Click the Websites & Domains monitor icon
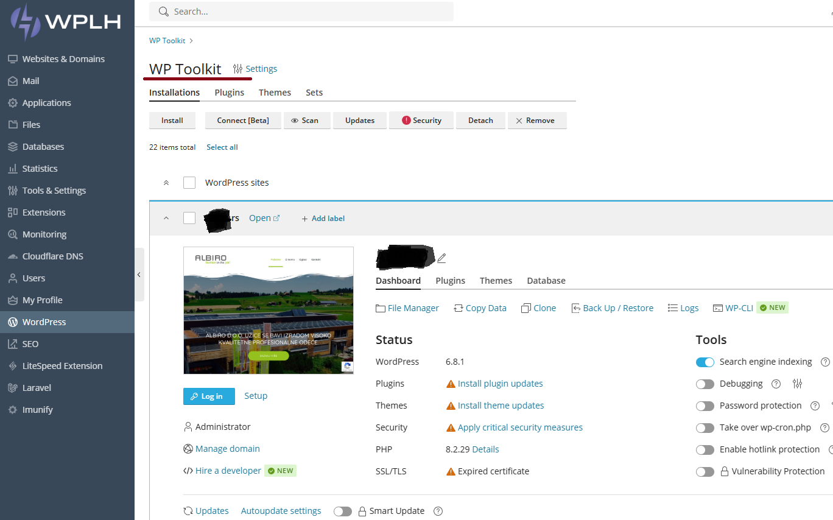833x520 pixels. (x=12, y=59)
